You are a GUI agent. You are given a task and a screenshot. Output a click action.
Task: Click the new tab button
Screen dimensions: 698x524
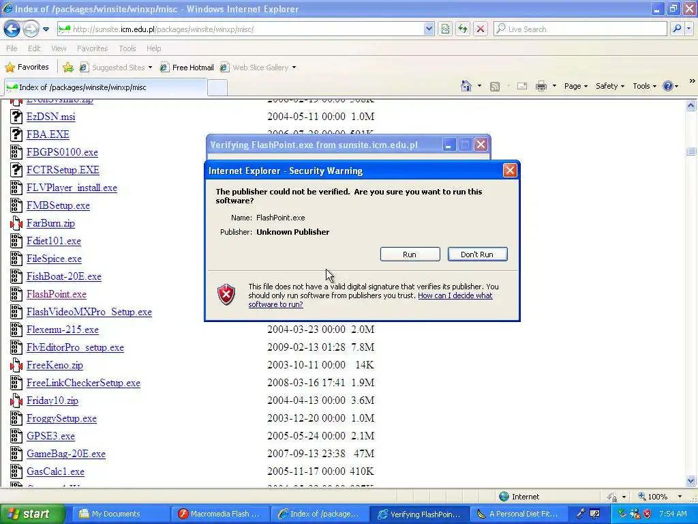click(x=217, y=87)
